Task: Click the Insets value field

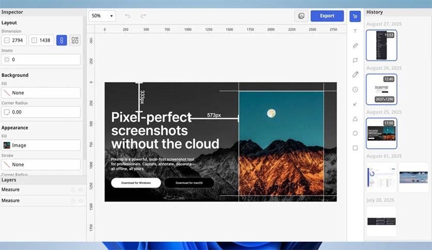Action: pos(41,59)
